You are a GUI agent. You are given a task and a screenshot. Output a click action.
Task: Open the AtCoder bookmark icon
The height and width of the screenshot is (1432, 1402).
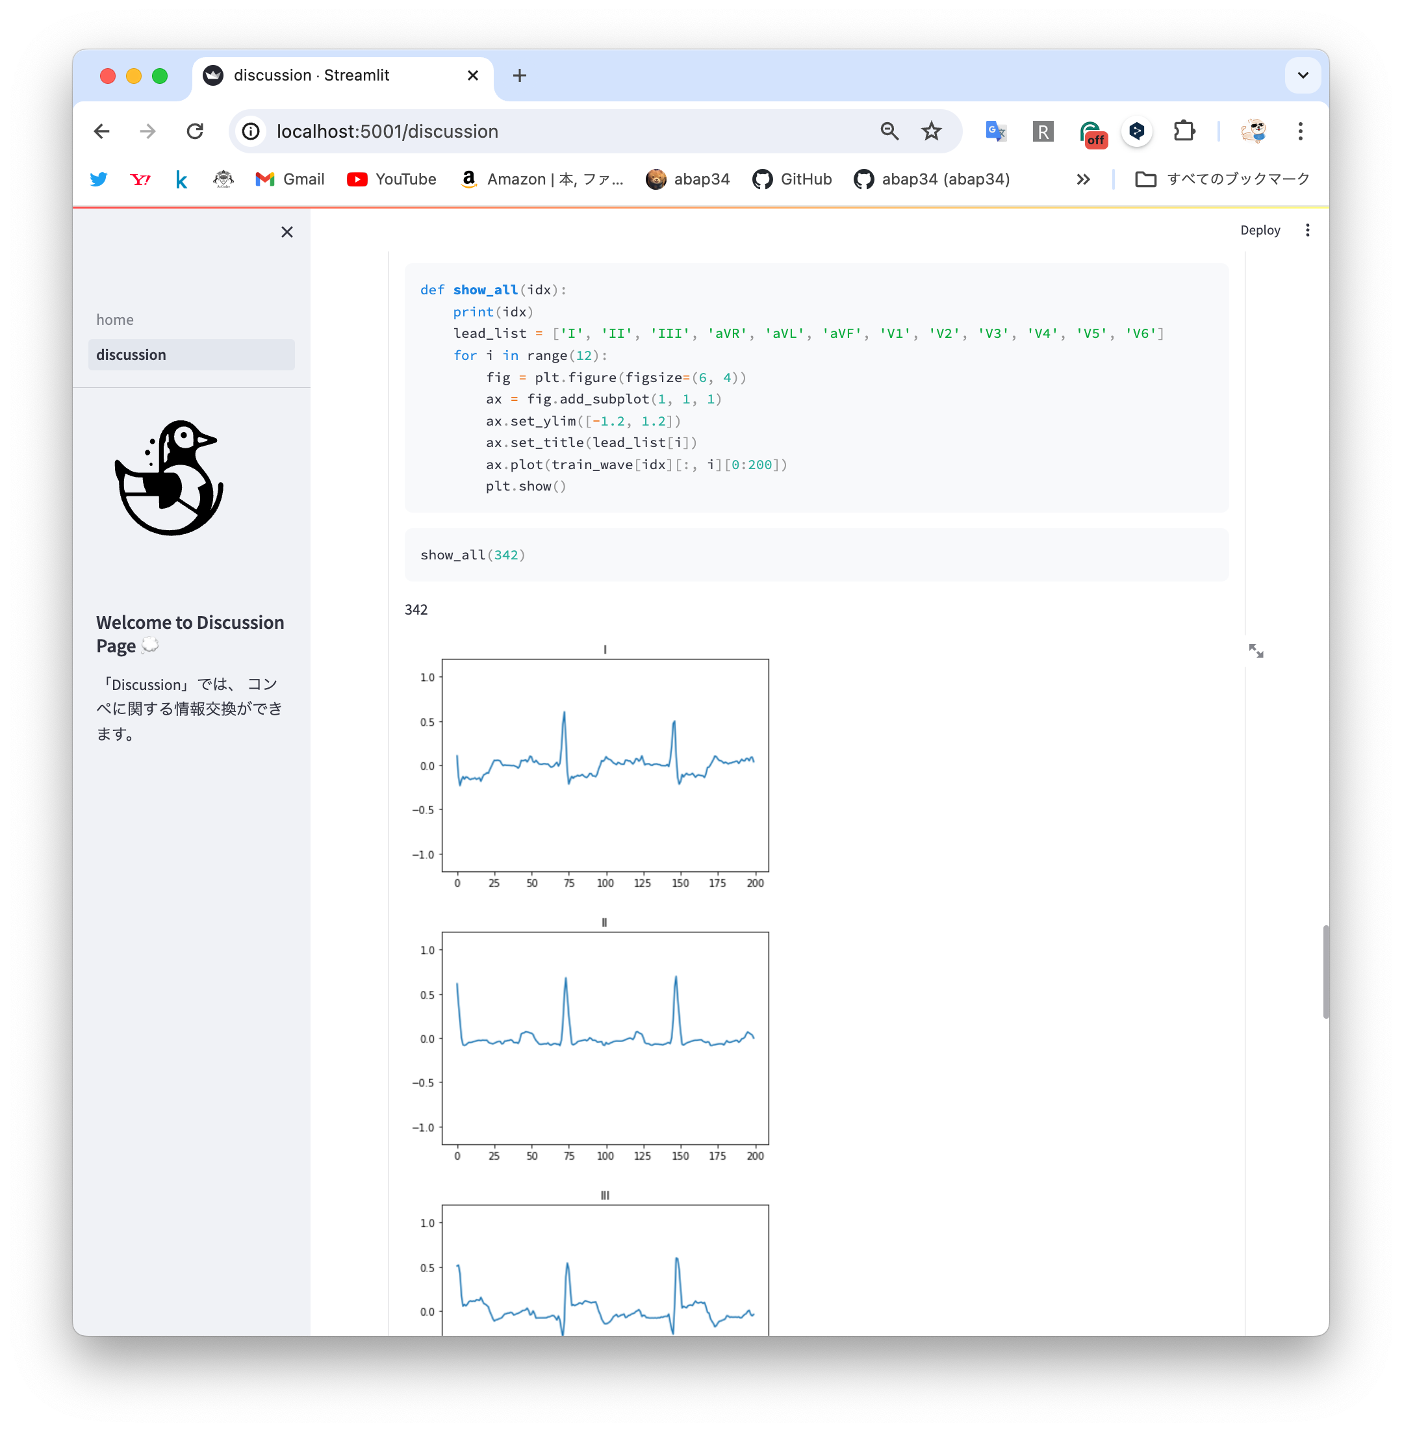[223, 179]
